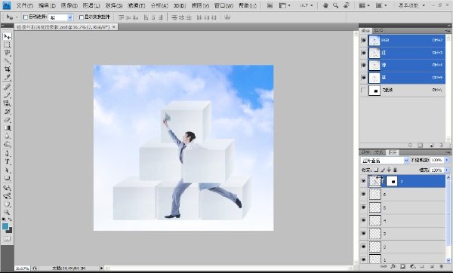
Task: Open the Arrange Documents dropdown in the top bar
Action: coord(365,5)
